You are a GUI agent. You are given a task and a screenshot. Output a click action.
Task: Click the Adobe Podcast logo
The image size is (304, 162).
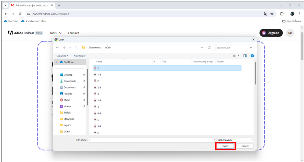21,33
